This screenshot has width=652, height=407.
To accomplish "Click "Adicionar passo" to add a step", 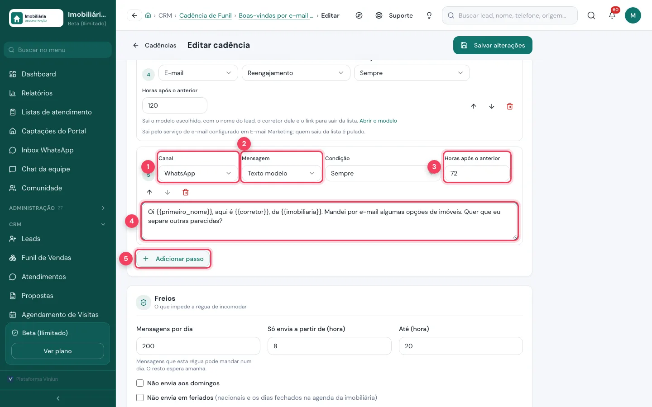I will [x=173, y=259].
